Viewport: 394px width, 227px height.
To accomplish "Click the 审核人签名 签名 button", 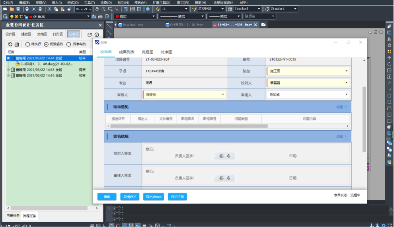I will click(x=224, y=178).
